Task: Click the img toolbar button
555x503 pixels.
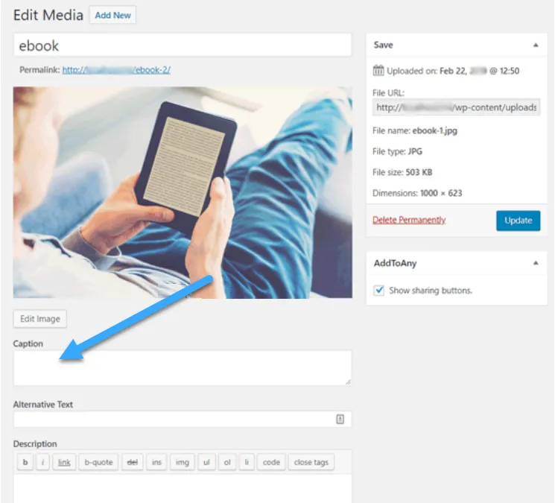Action: click(182, 462)
